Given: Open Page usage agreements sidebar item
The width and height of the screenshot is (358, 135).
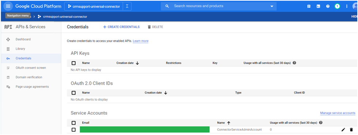Looking at the screenshot, I should 32,87.
